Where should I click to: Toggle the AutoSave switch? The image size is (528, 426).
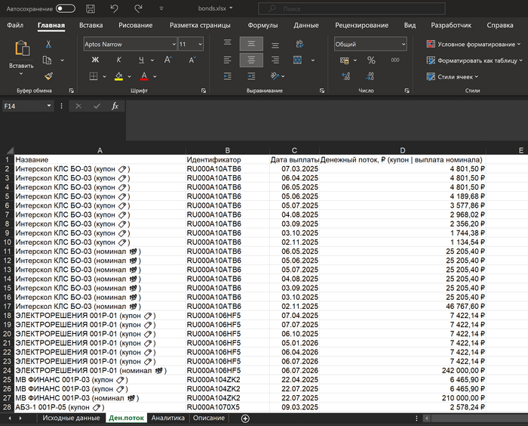tap(66, 8)
